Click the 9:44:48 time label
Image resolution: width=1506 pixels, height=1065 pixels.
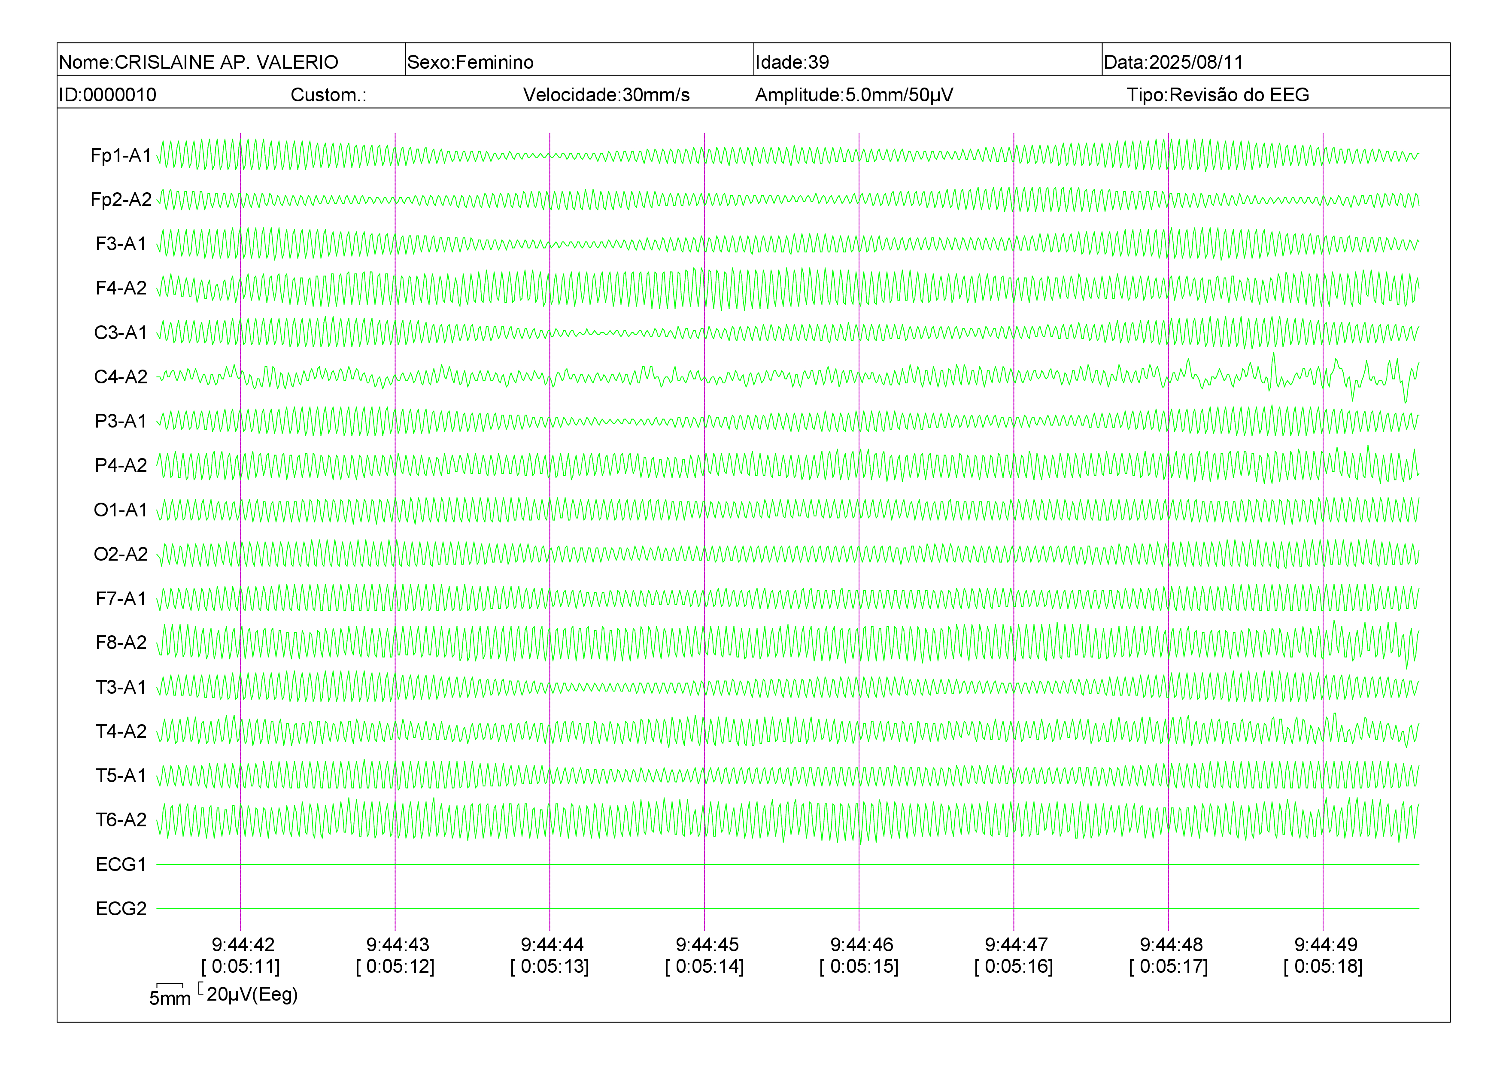1171,944
